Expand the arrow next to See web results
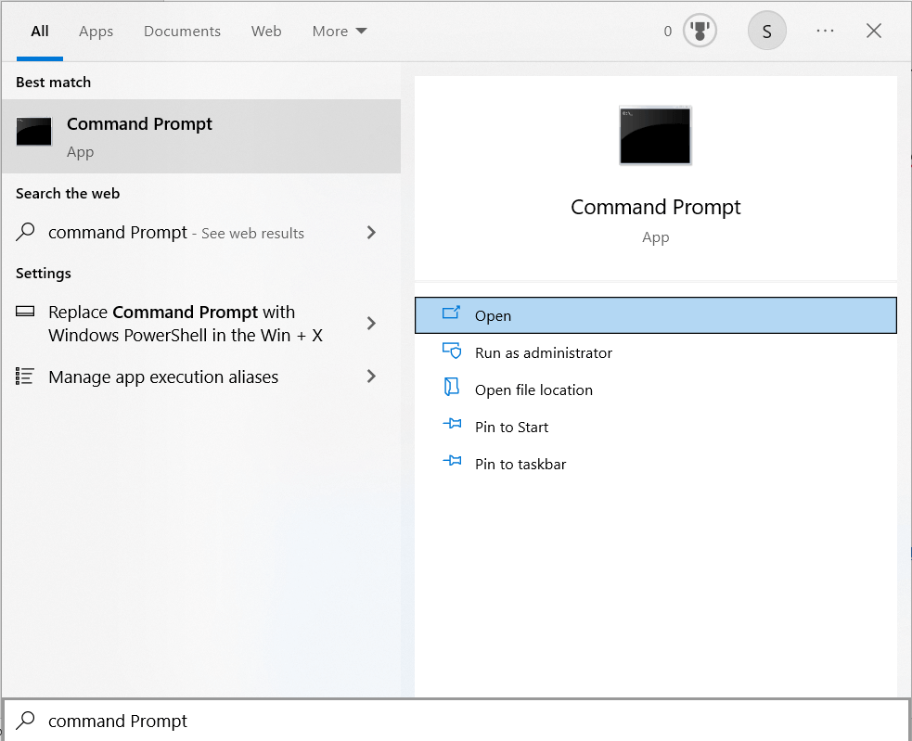The width and height of the screenshot is (912, 741). click(x=372, y=233)
